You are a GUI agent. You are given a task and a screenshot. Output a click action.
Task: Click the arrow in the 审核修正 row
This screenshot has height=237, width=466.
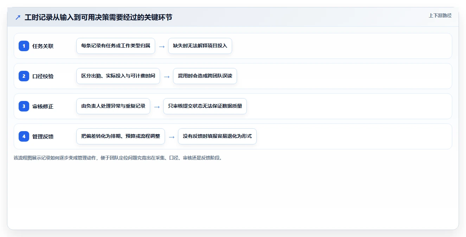pyautogui.click(x=157, y=107)
